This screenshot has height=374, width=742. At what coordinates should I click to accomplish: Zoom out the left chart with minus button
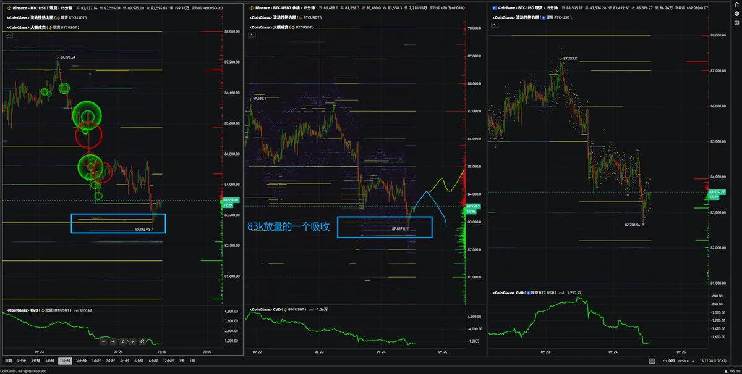pos(103,341)
